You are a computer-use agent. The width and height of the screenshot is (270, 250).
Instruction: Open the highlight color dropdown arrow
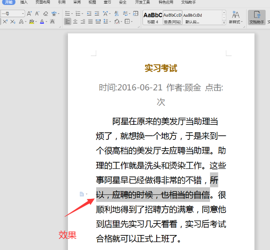tap(36, 22)
